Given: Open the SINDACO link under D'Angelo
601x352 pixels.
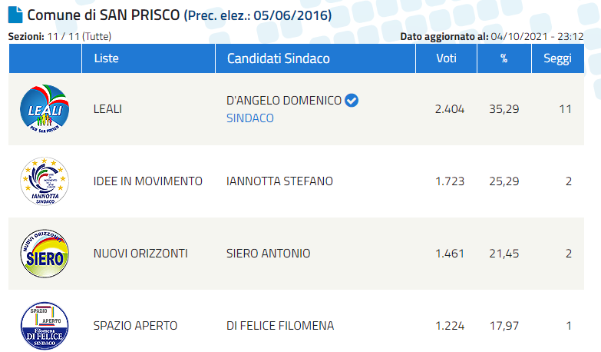Looking at the screenshot, I should [x=250, y=118].
